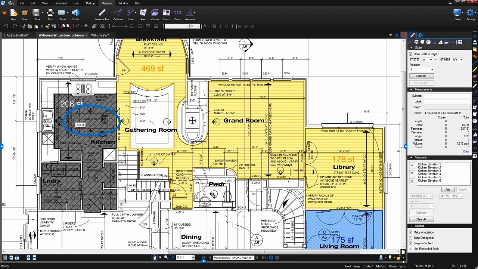Switch to the '1 A21 submitted' tab
The width and height of the screenshot is (478, 269).
click(x=16, y=35)
